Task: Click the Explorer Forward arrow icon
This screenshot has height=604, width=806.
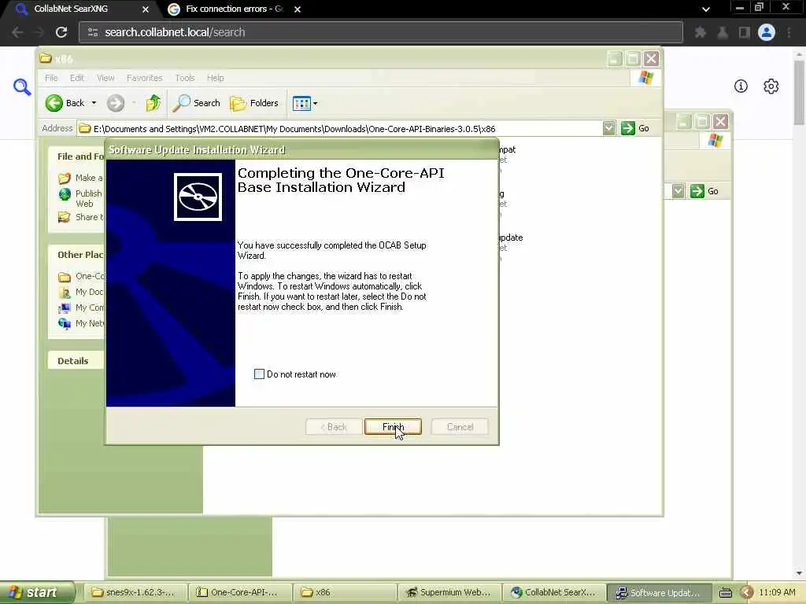Action: pos(116,103)
